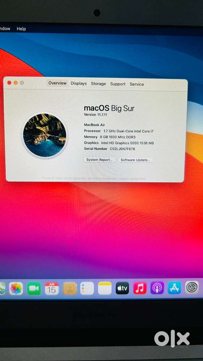The image size is (203, 361).
Task: Select the Support tab
Action: pyautogui.click(x=118, y=84)
